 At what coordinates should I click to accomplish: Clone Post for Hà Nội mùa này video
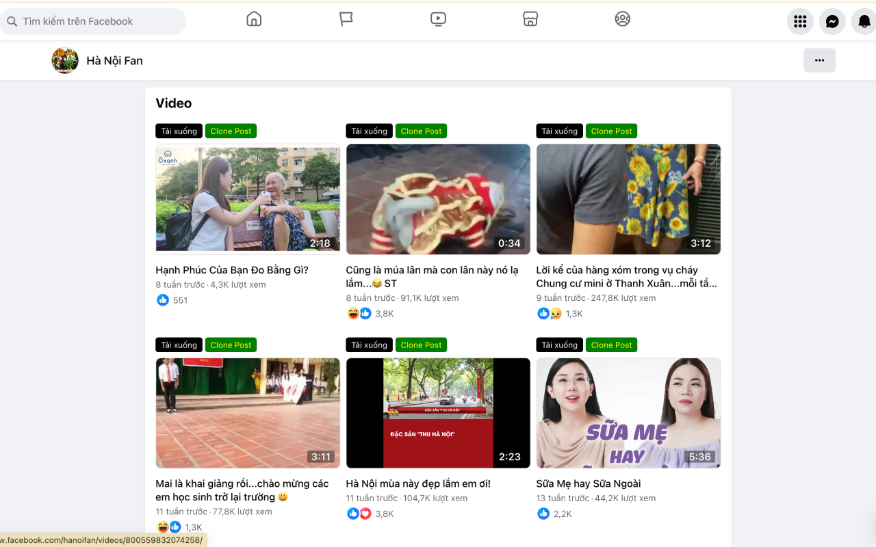[x=421, y=345]
